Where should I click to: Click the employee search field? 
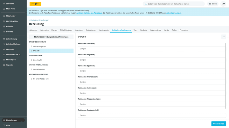(x=175, y=4)
